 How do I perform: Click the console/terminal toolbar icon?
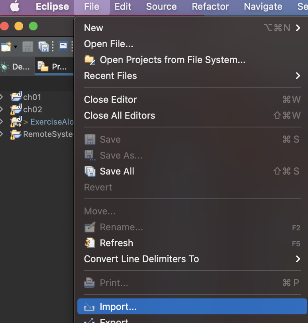coord(63,46)
